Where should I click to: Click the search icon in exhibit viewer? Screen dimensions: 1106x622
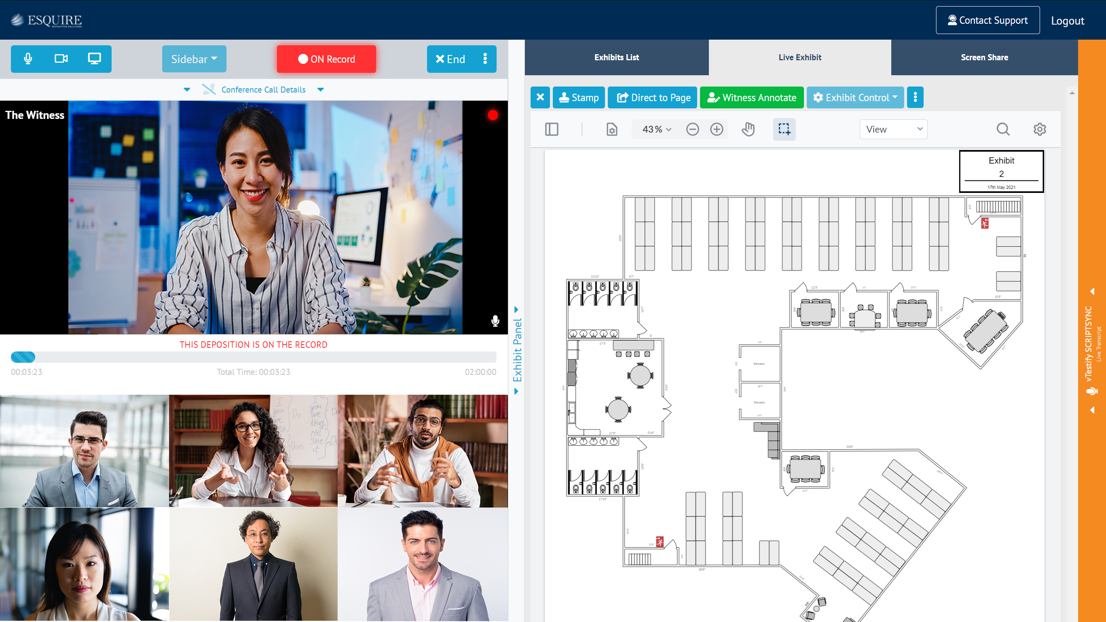click(x=1003, y=129)
